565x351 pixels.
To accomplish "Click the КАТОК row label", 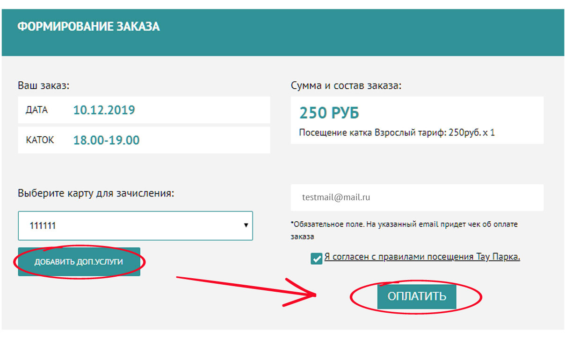I will point(40,140).
